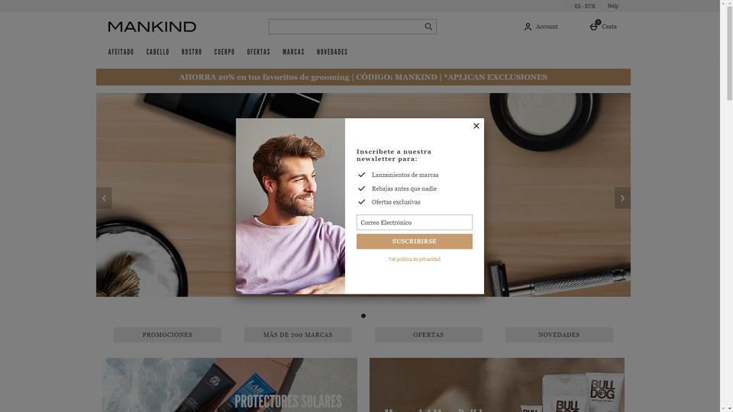Open the Account user icon

click(x=528, y=27)
